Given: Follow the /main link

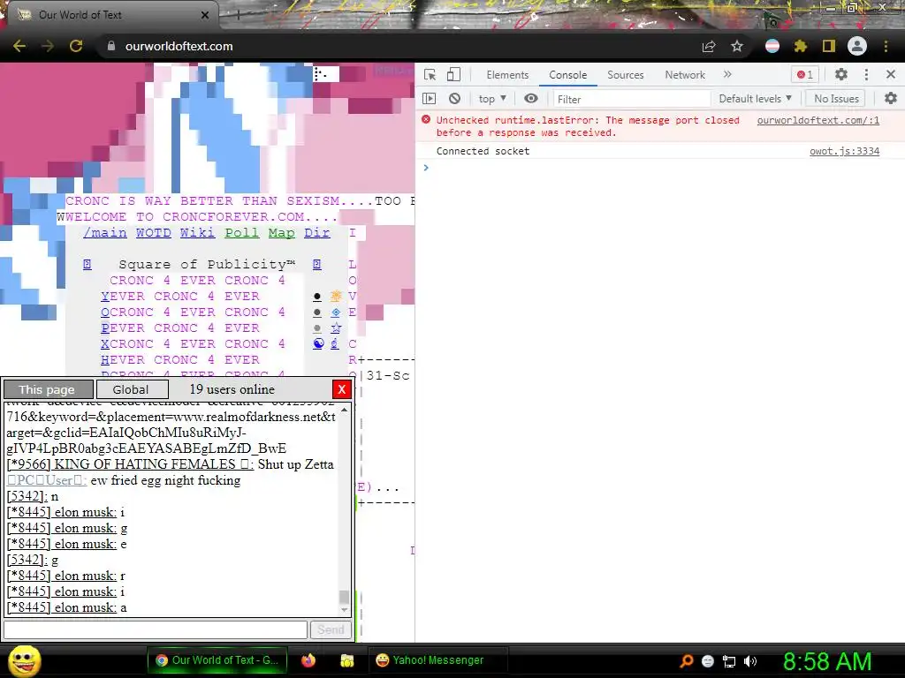Looking at the screenshot, I should (x=105, y=232).
